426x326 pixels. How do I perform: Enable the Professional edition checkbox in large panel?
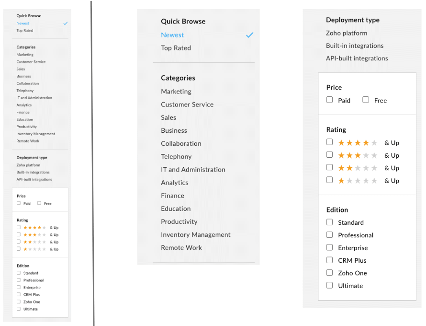click(x=330, y=235)
